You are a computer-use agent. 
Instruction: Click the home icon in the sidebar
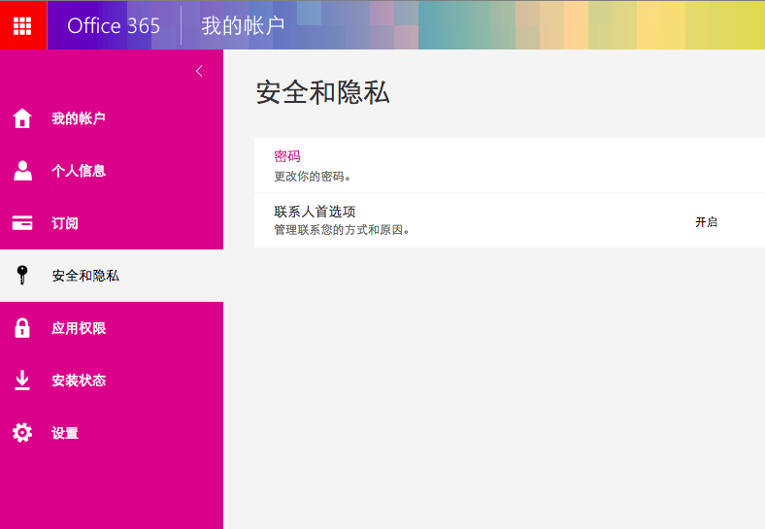click(x=22, y=118)
